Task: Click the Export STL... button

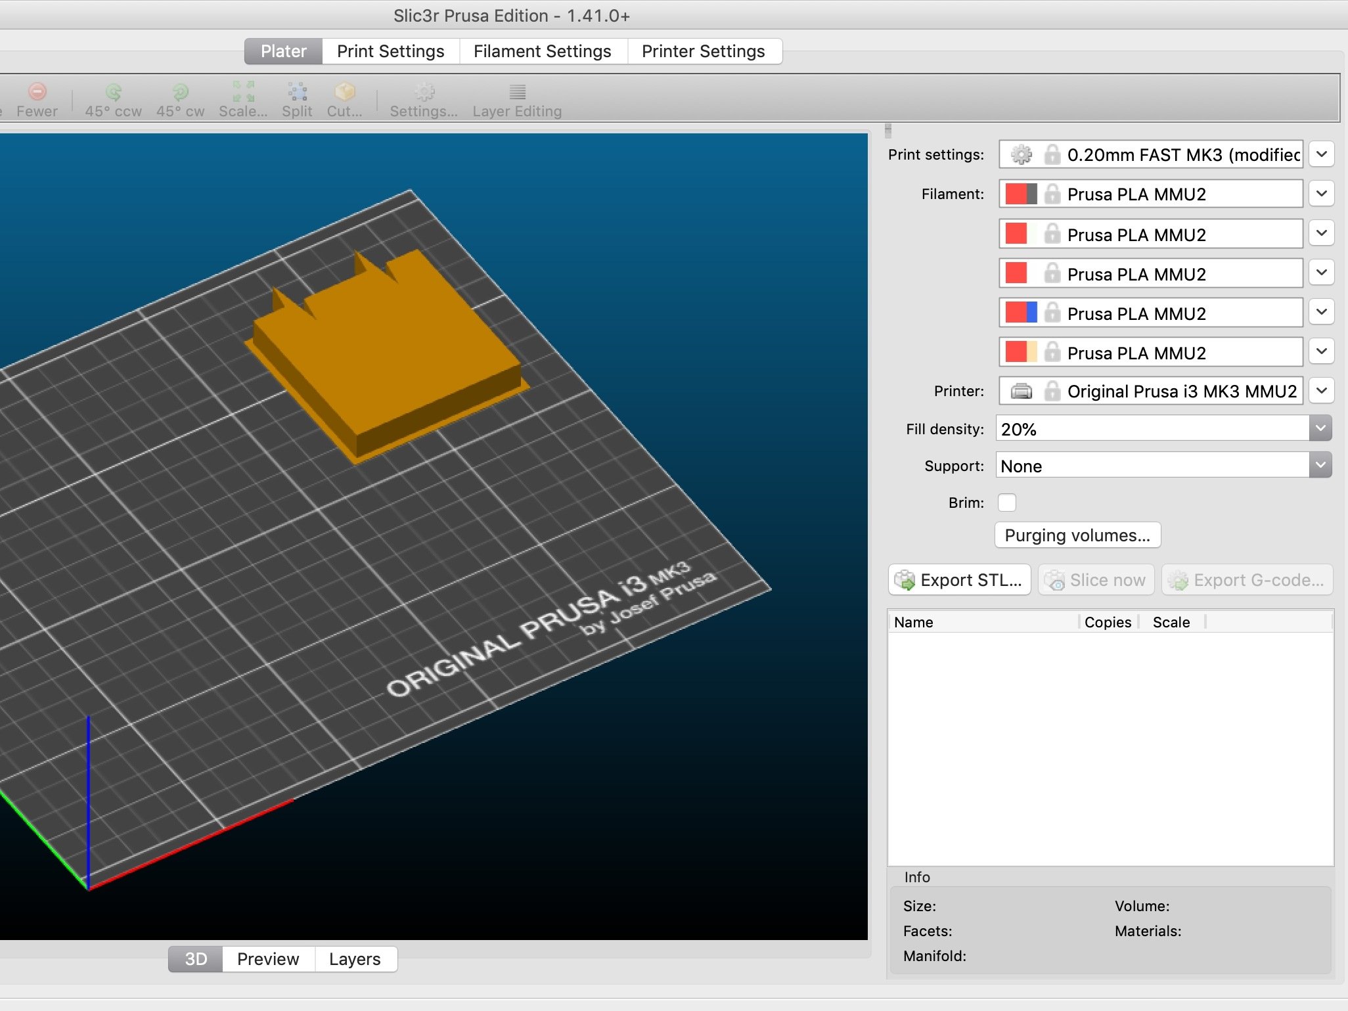Action: pyautogui.click(x=959, y=580)
